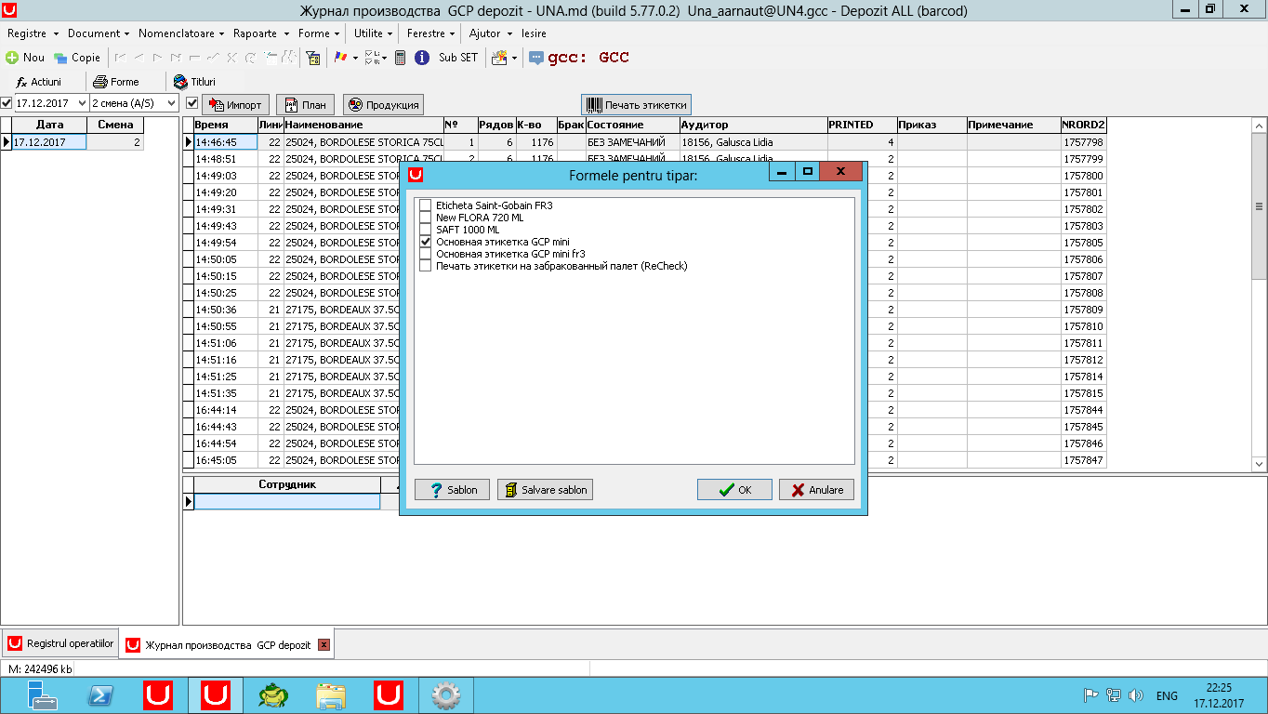Open the PowerShell icon in the taskbar
The width and height of the screenshot is (1268, 714).
coord(101,695)
